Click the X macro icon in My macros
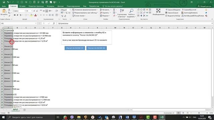214x120 pixels. click(x=144, y=16)
